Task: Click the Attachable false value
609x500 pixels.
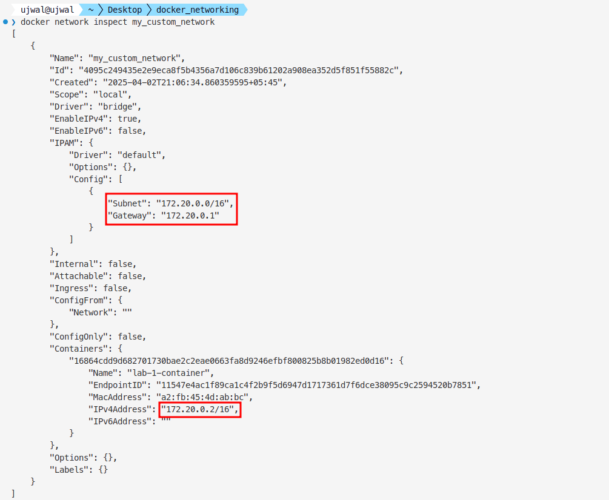Action: pos(131,276)
